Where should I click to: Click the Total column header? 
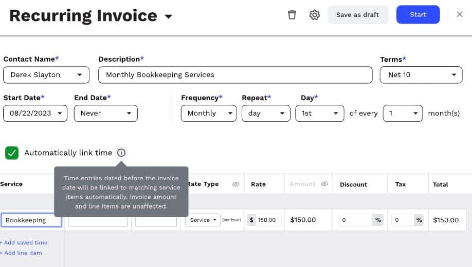coord(440,185)
